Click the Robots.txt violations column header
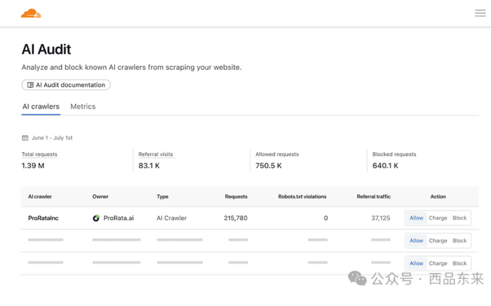 tap(302, 196)
